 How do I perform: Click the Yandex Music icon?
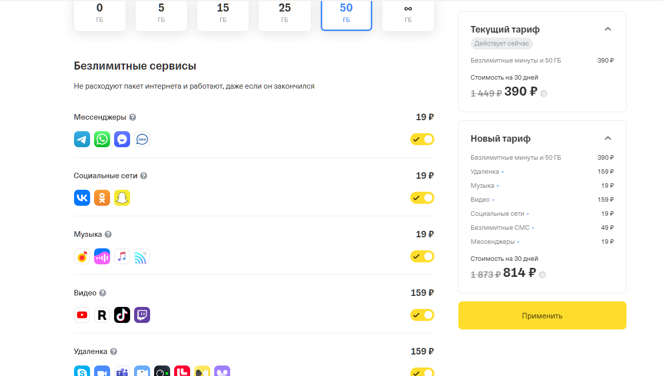click(82, 256)
